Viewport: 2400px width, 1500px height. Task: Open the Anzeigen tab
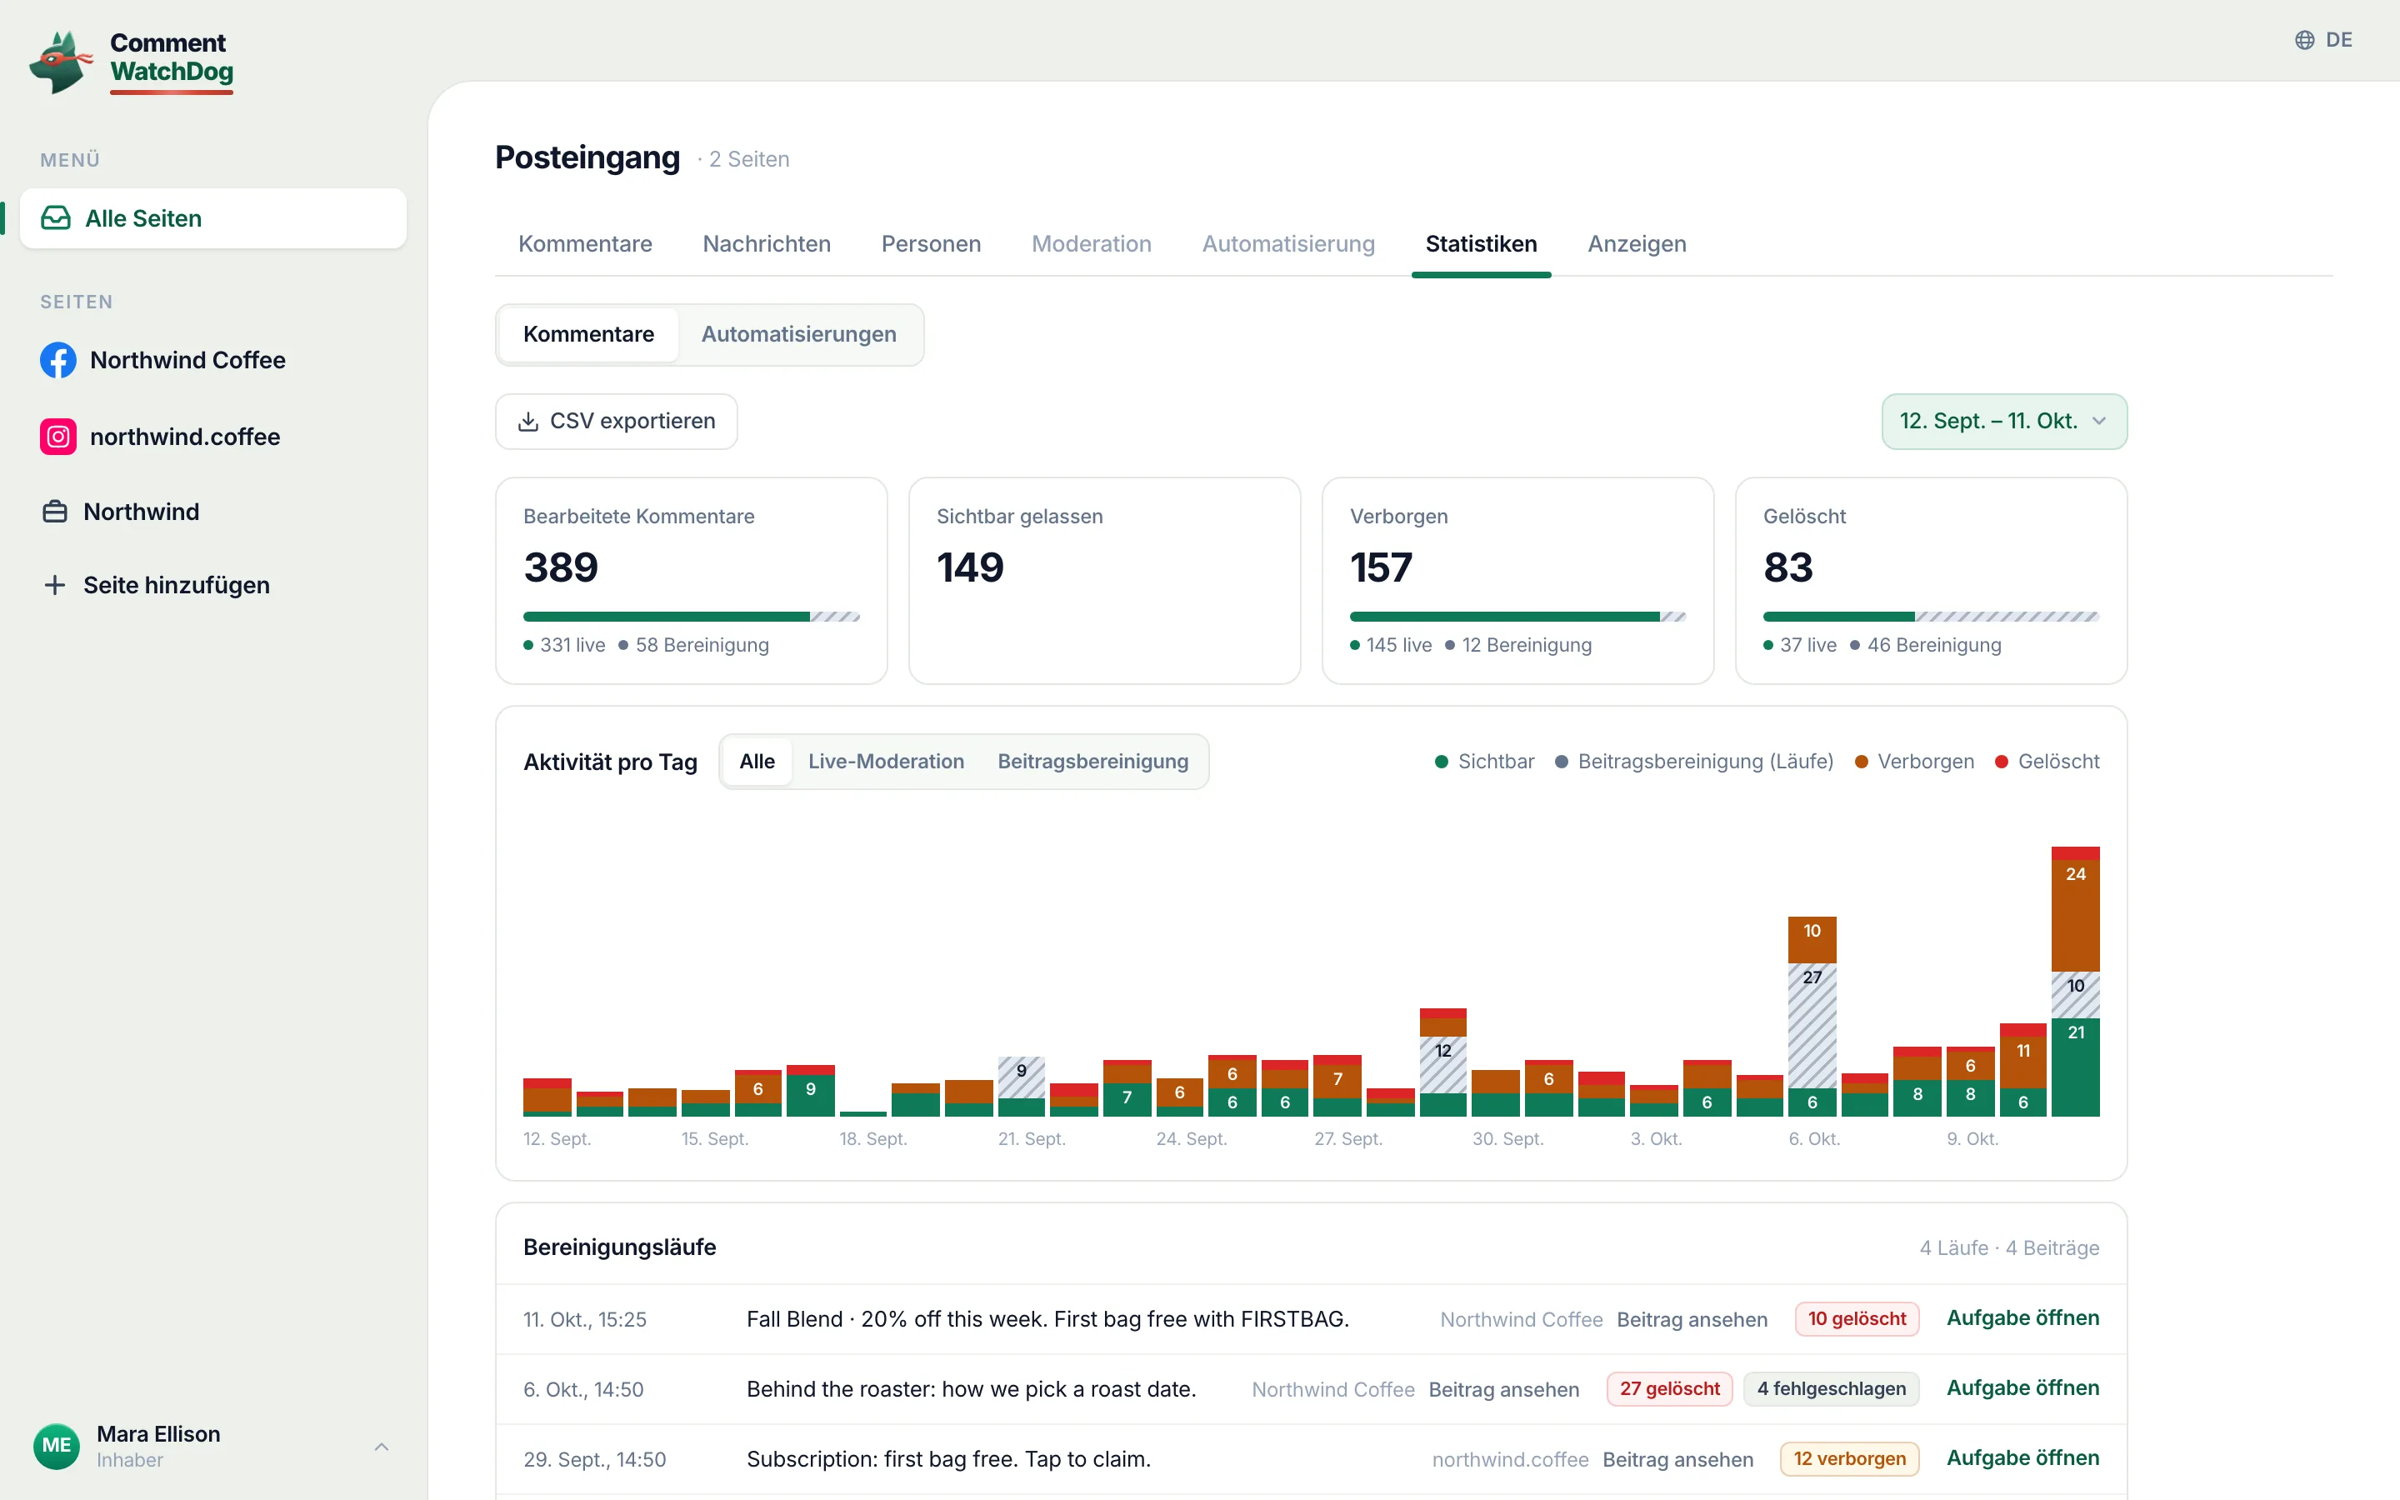(1637, 244)
